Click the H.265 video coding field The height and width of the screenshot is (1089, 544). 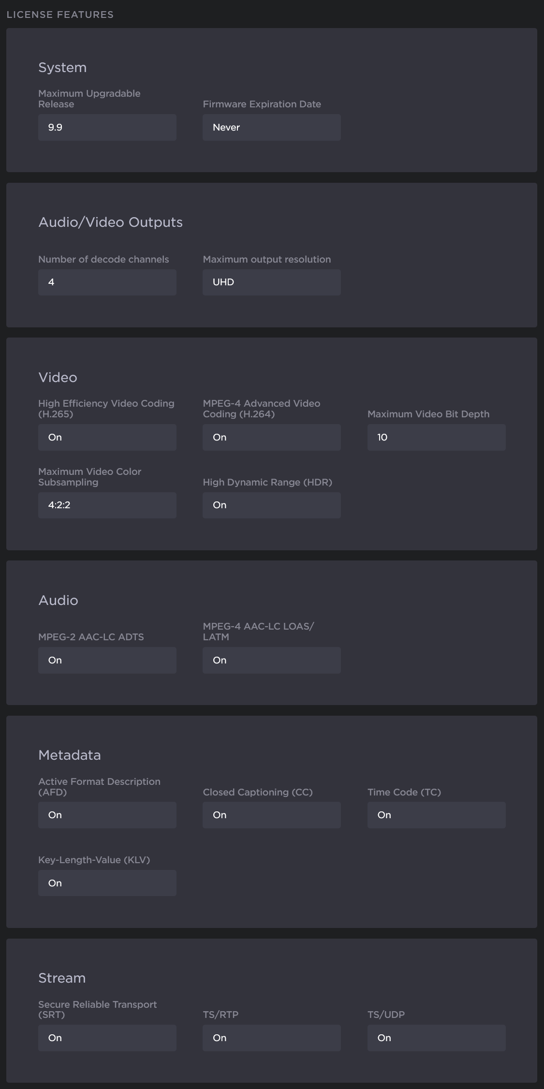[107, 437]
